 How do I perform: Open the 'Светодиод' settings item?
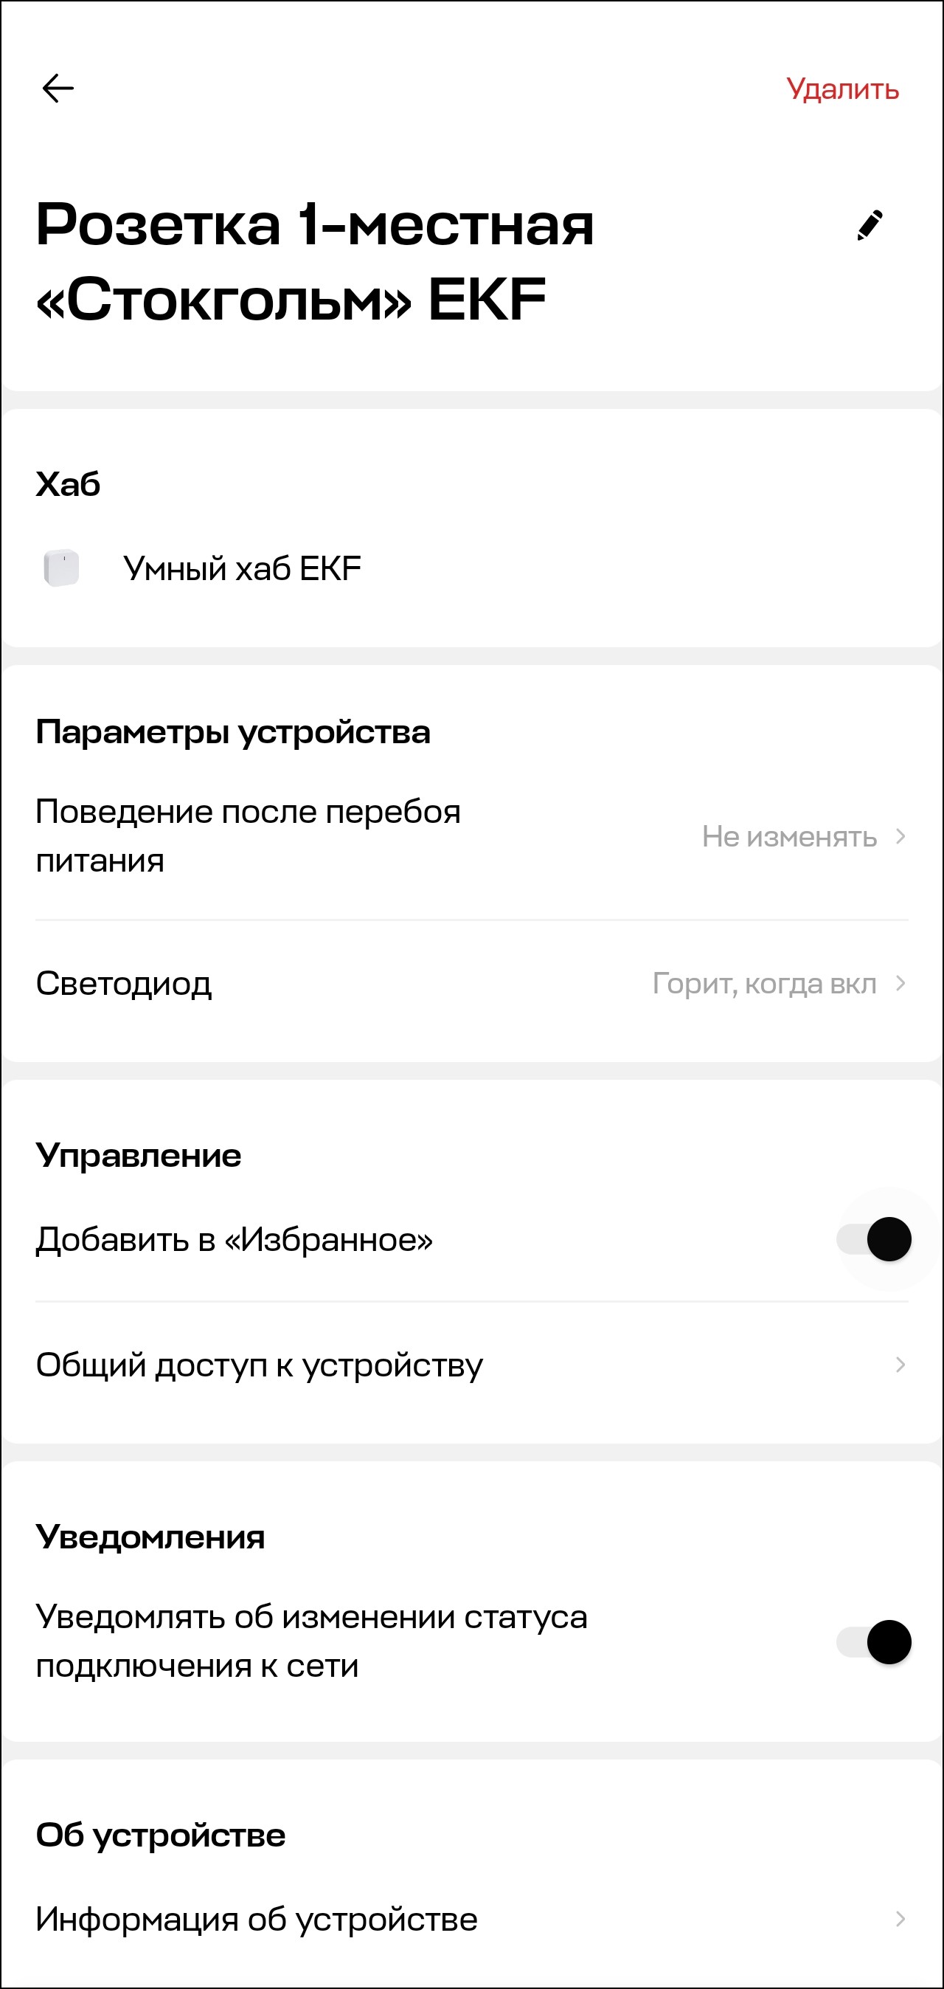tap(123, 983)
